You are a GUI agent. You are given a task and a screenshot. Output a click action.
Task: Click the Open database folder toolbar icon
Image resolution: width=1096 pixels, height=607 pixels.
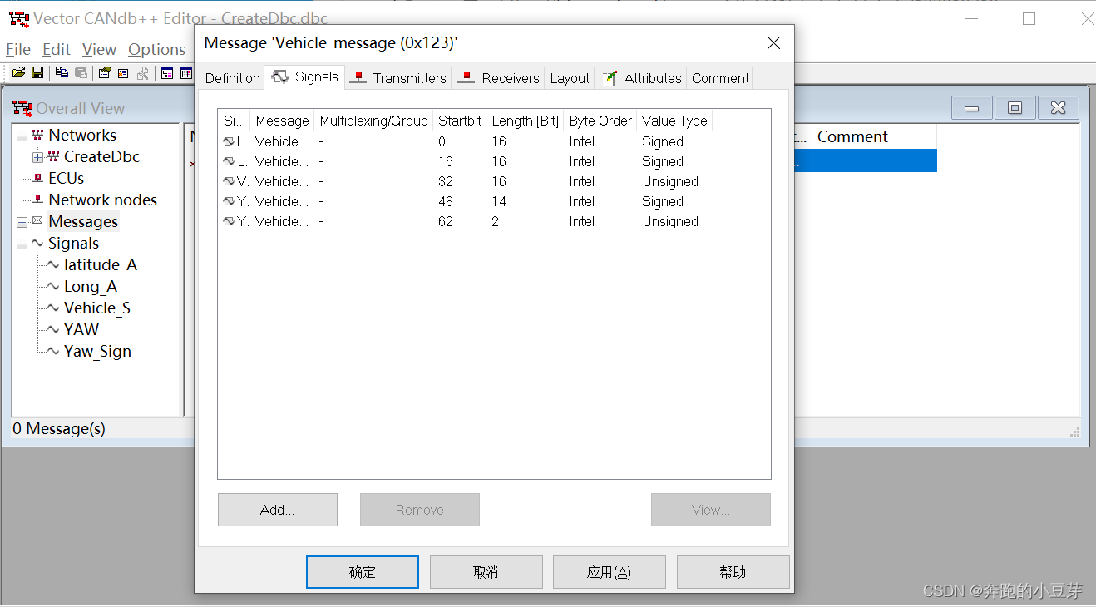(18, 73)
